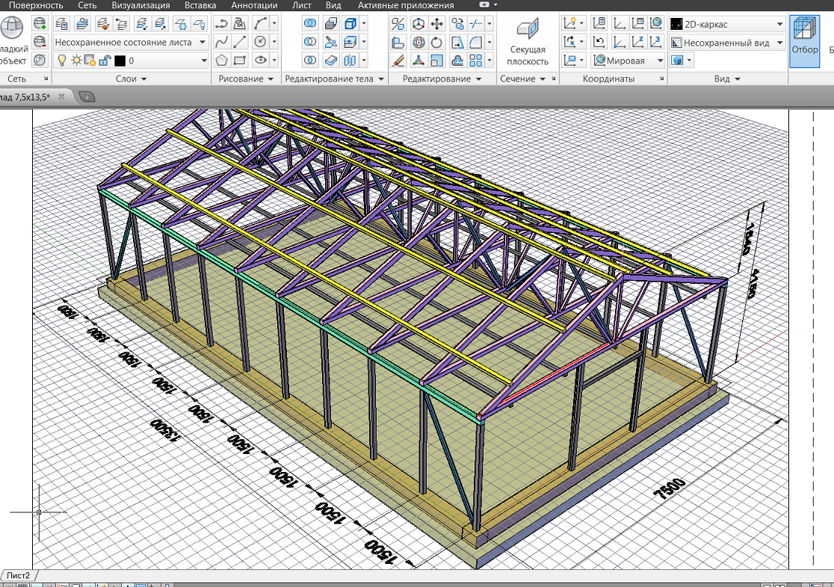Switch to the Визуализация tab

[141, 5]
